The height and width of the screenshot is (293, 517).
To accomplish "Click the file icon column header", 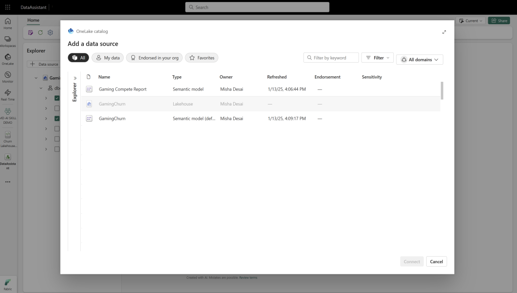I will pyautogui.click(x=88, y=77).
